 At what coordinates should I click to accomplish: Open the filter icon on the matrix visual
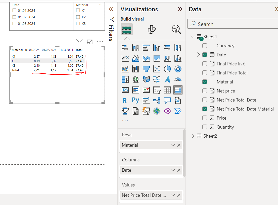point(79,42)
